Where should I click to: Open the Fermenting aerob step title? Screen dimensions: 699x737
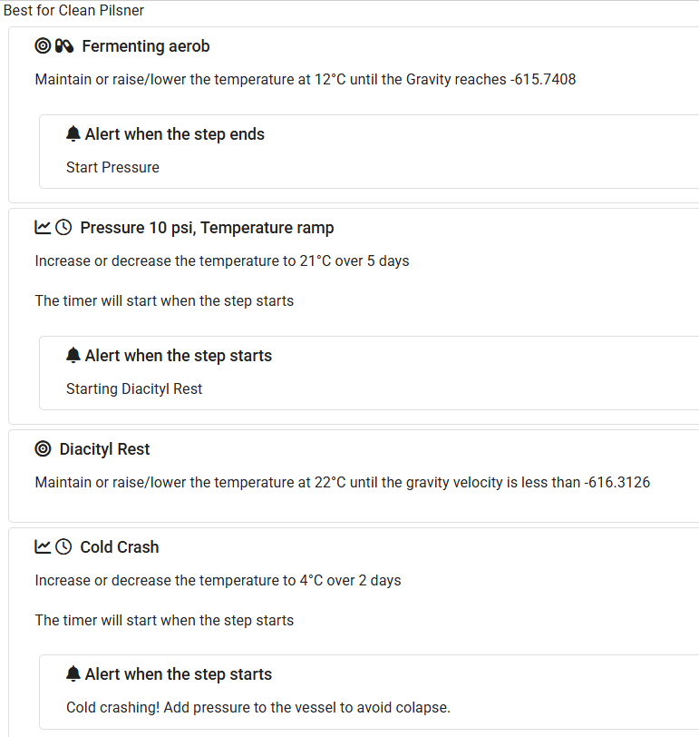click(x=146, y=46)
